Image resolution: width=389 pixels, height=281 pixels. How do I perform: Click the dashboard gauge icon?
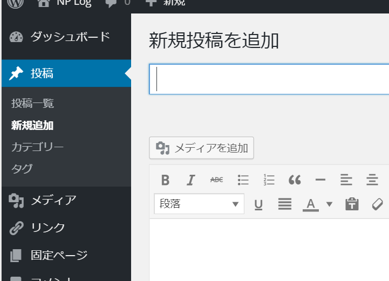click(16, 37)
